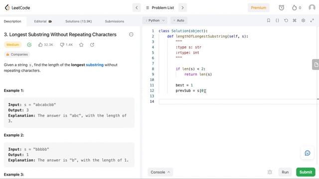Click 'return len(s)' in code
The width and height of the screenshot is (319, 179).
(x=198, y=74)
